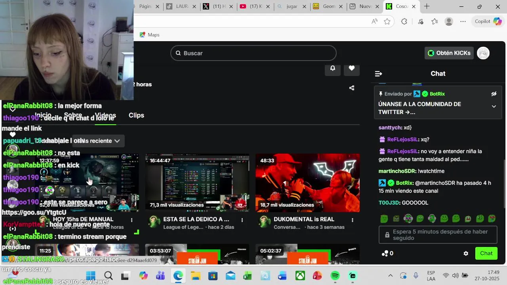Open chat settings gear icon
This screenshot has width=507, height=285.
coord(466,253)
